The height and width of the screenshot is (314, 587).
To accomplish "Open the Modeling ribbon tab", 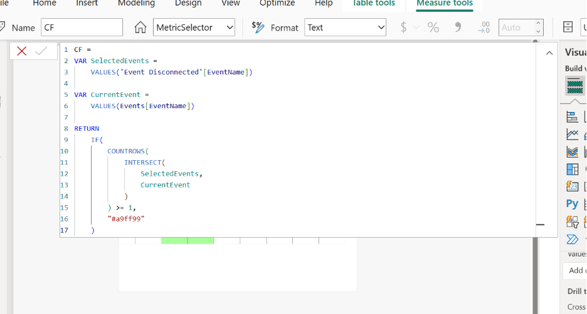I will pos(136,3).
